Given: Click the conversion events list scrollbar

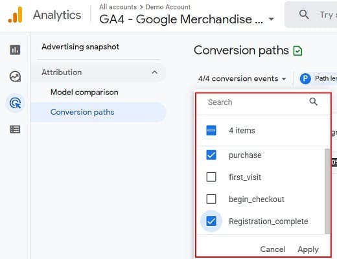Looking at the screenshot, I should coord(327,191).
